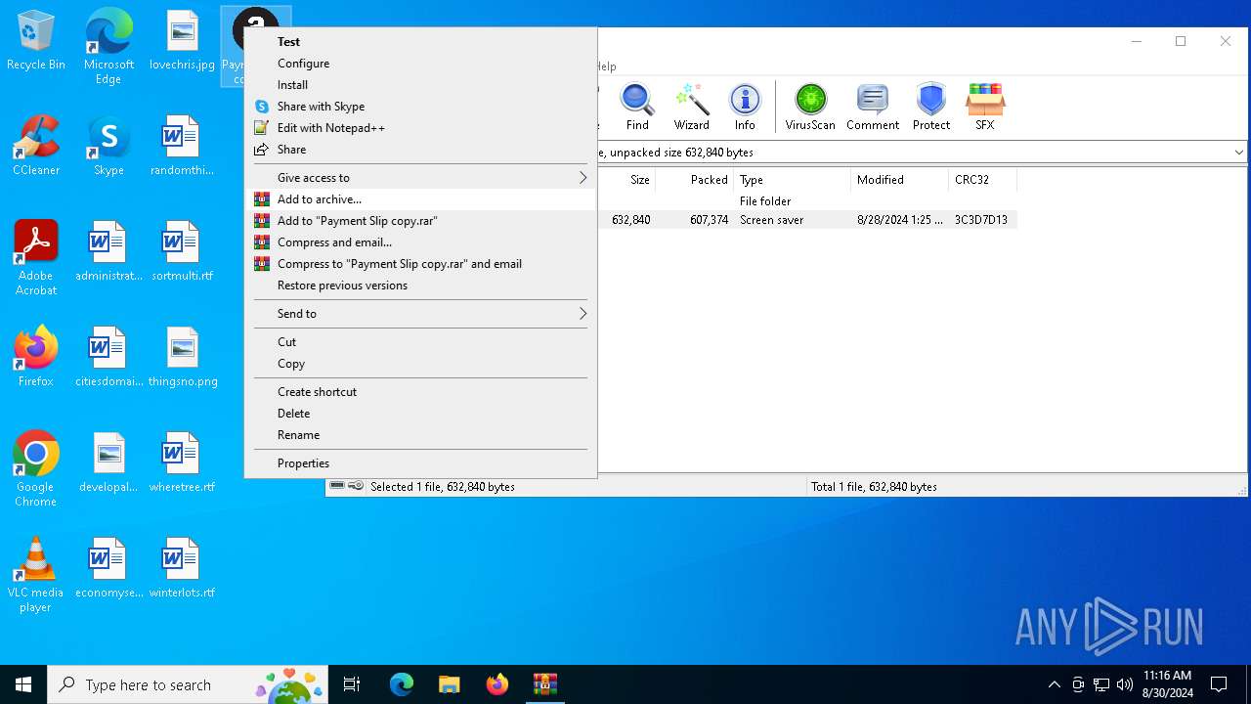Click the SFX toolbar icon
The image size is (1251, 704).
[984, 107]
